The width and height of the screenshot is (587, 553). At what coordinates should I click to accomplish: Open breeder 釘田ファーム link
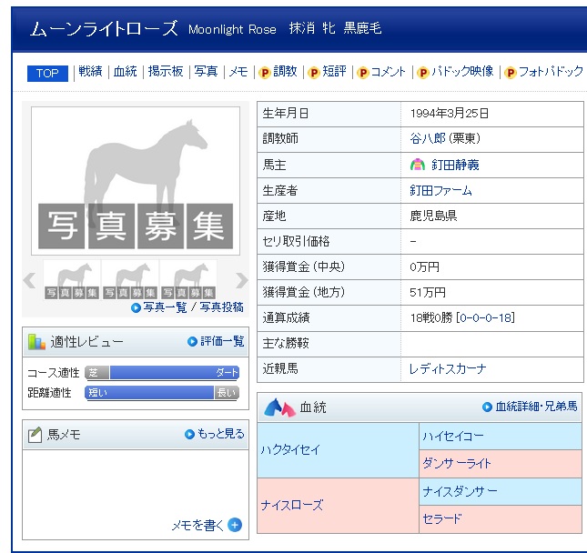[x=440, y=190]
